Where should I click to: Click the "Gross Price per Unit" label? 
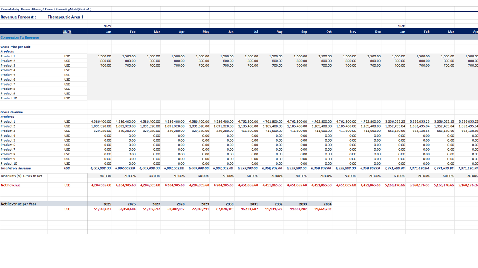click(x=15, y=47)
